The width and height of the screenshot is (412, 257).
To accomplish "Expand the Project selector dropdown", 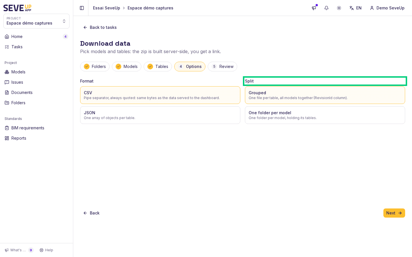I will pyautogui.click(x=36, y=21).
